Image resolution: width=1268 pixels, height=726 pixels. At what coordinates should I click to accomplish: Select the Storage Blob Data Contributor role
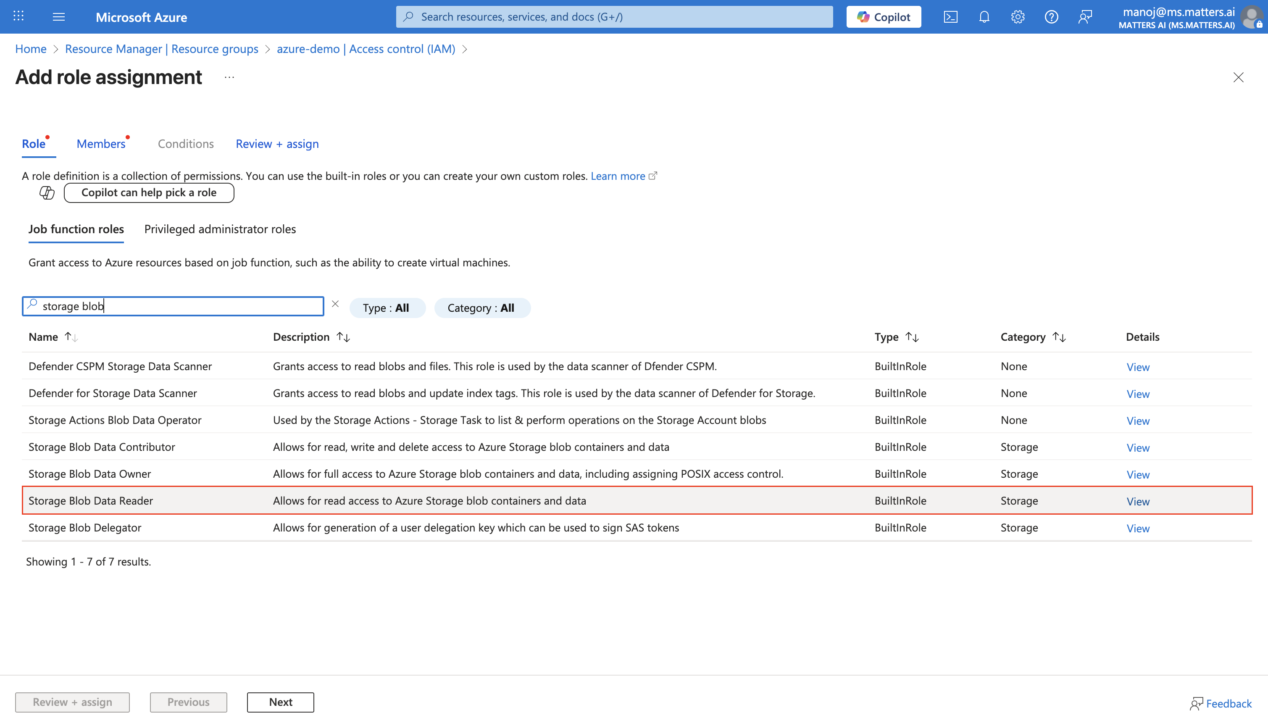coord(637,447)
